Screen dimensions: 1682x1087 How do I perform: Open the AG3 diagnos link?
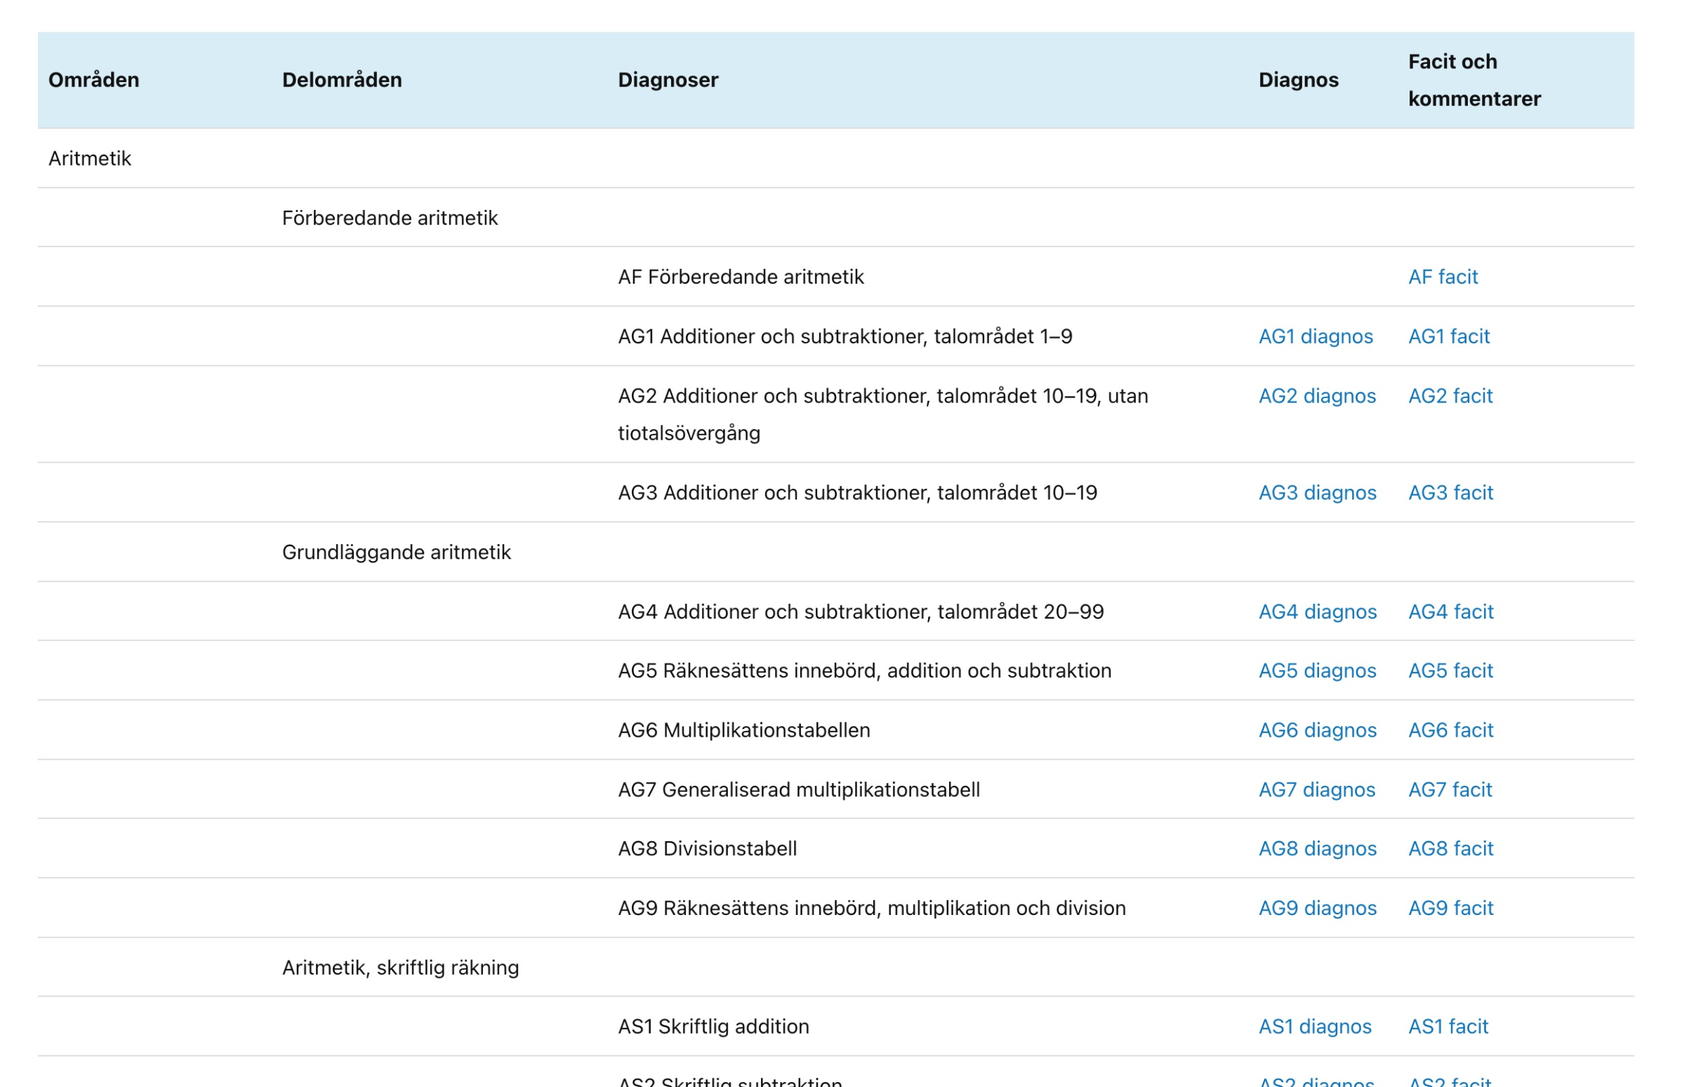1317,492
